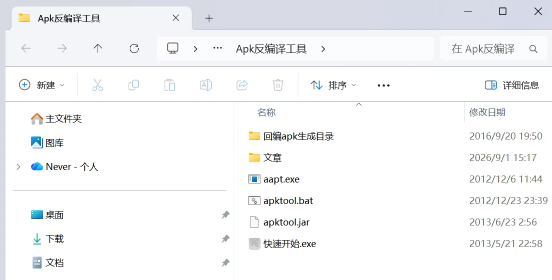Open the 排序 sort dropdown
552x280 pixels.
[333, 85]
